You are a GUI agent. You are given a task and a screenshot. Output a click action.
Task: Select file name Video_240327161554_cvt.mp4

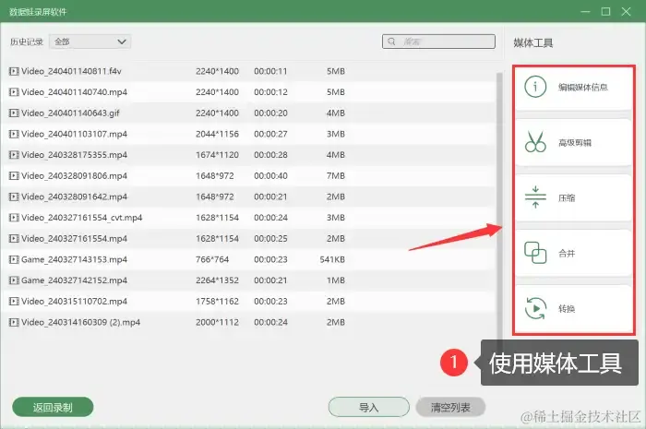pos(81,218)
